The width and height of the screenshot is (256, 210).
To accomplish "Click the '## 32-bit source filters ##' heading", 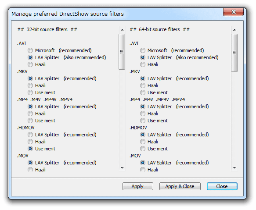I will pyautogui.click(x=47, y=29).
